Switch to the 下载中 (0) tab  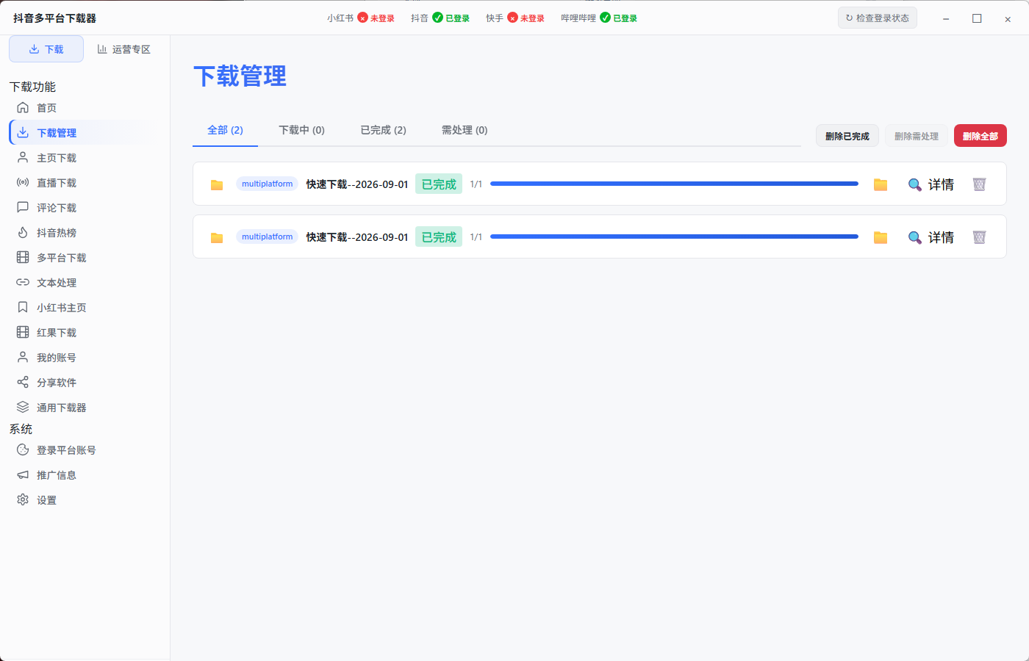click(x=301, y=130)
